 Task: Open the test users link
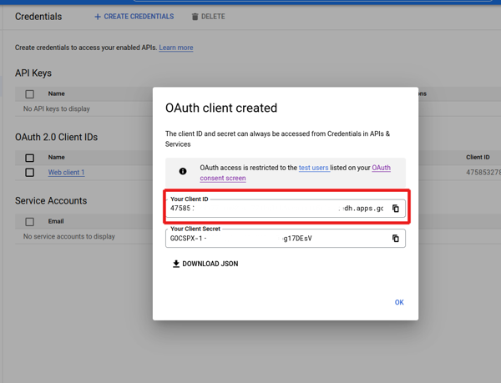point(313,168)
